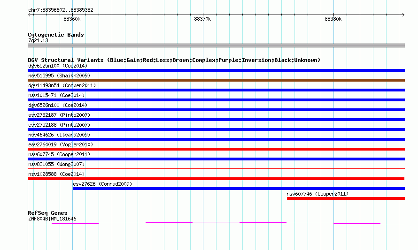Click the nsv1015471 (Coe2014) label

tap(56, 95)
